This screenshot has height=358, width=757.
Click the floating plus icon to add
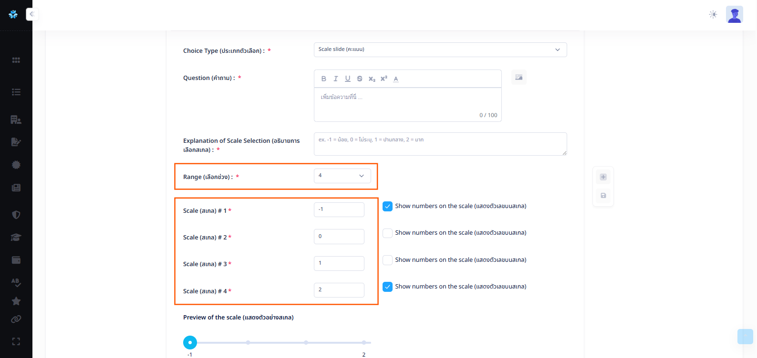tap(603, 177)
